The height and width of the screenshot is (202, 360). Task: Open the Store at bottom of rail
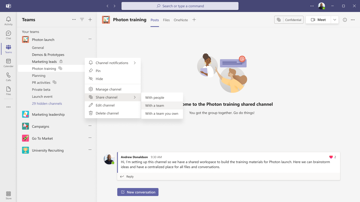(x=8, y=195)
